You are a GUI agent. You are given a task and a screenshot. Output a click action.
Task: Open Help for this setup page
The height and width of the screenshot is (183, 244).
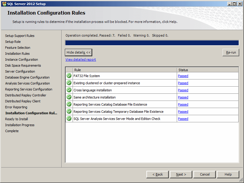(x=228, y=174)
